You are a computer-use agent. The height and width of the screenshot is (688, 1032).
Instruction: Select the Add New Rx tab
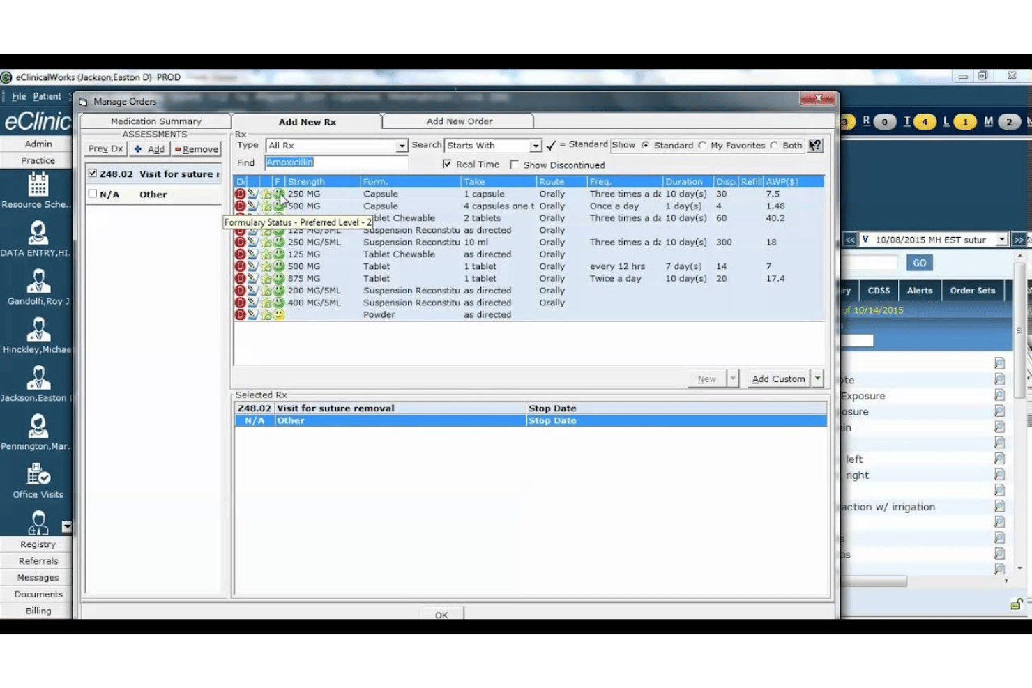[x=307, y=121]
